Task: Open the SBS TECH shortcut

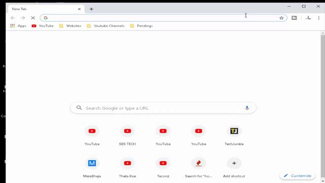Action: tap(127, 135)
